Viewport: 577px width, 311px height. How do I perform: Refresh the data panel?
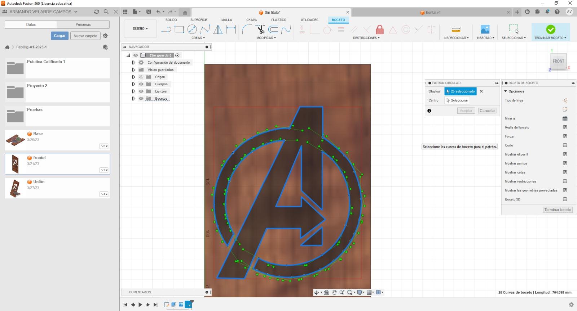pyautogui.click(x=96, y=12)
